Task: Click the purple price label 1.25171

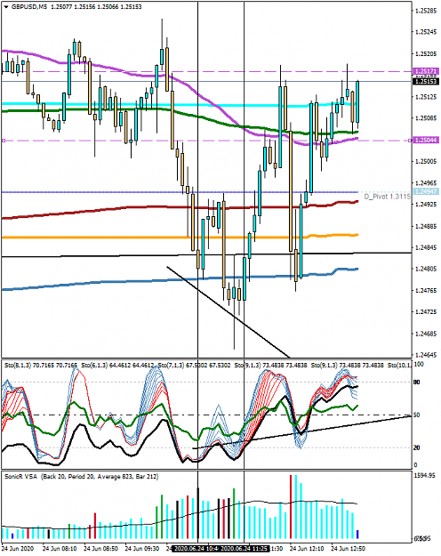Action: coord(426,72)
